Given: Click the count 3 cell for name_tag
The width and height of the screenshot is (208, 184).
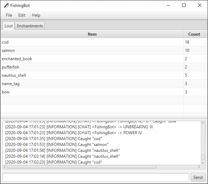Looking at the screenshot, I should coord(194,84).
